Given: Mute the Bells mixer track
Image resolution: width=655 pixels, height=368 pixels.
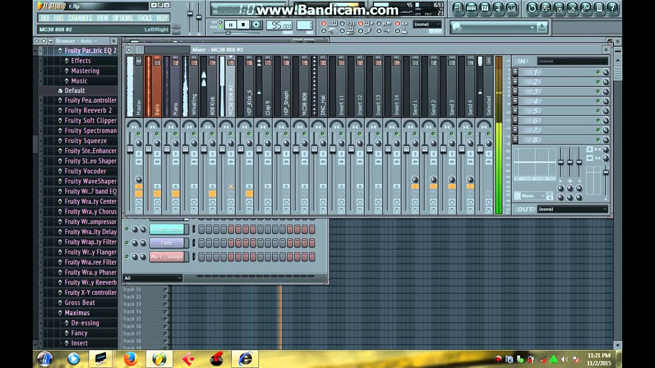Looking at the screenshot, I should coord(157,133).
